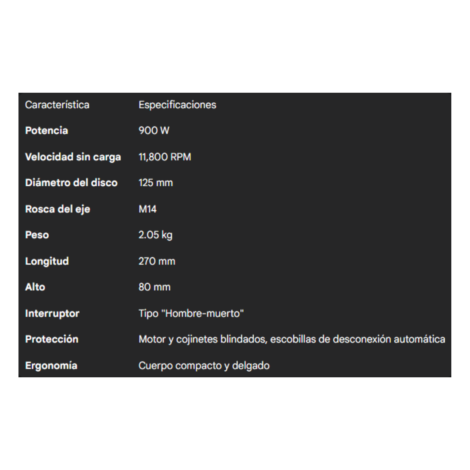Screen dimensions: 470x470
Task: Select the Alto row label
Action: pyautogui.click(x=35, y=287)
